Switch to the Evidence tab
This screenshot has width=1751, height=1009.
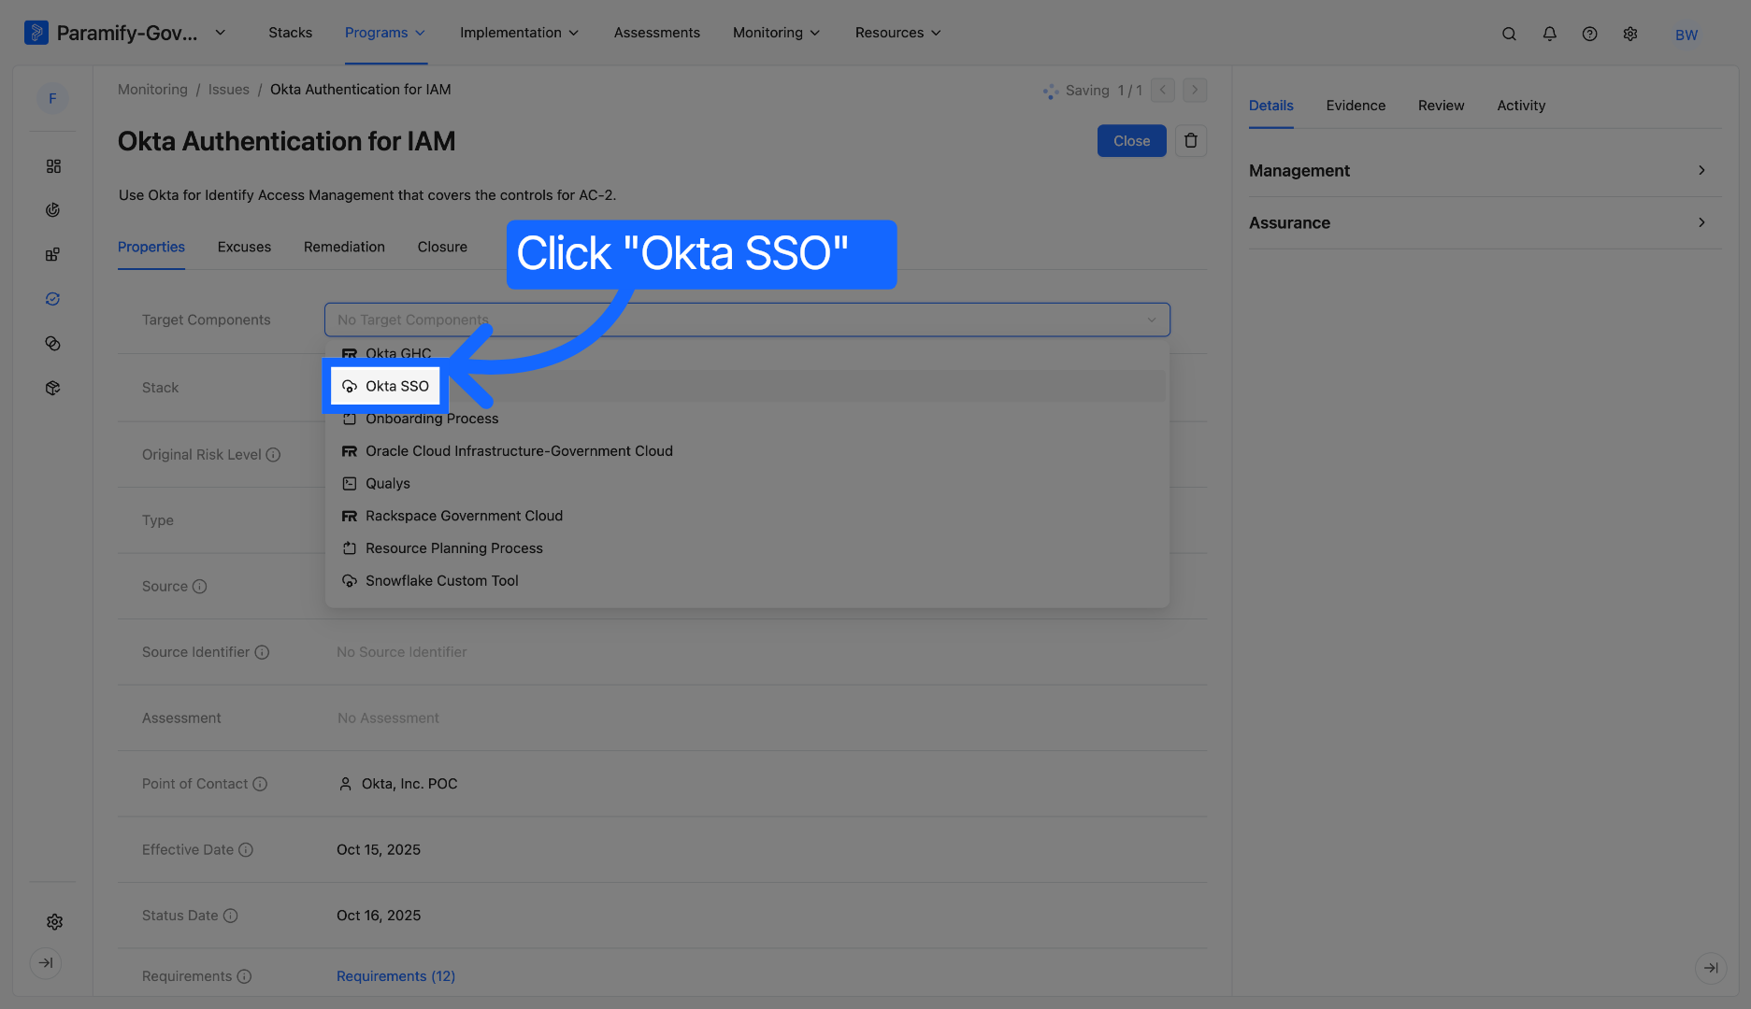pyautogui.click(x=1356, y=106)
